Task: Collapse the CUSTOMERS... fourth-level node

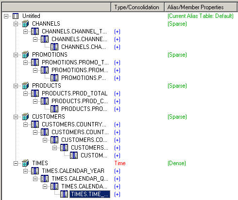Action: point(54,148)
